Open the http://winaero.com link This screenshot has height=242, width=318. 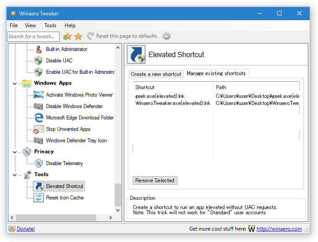pyautogui.click(x=279, y=229)
